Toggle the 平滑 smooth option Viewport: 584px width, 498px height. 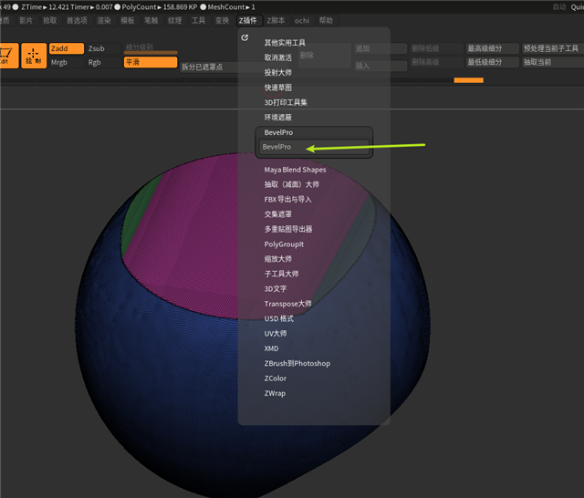pyautogui.click(x=151, y=62)
